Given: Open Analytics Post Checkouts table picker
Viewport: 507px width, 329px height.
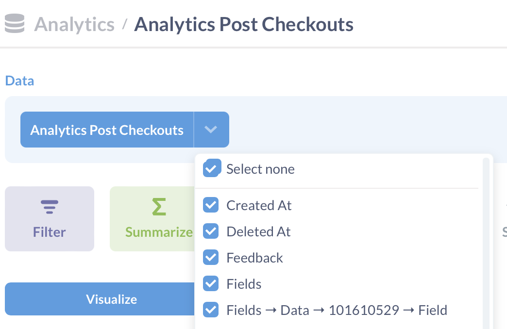Looking at the screenshot, I should pos(107,130).
